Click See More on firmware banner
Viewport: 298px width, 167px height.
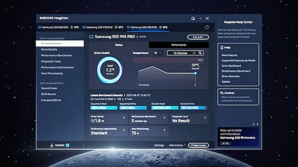point(226,143)
